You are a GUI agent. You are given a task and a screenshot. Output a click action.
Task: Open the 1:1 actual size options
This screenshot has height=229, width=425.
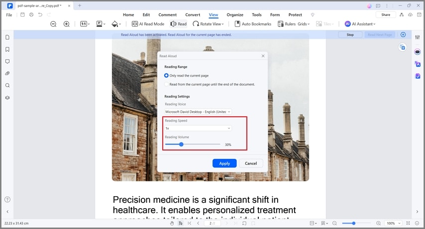85,24
